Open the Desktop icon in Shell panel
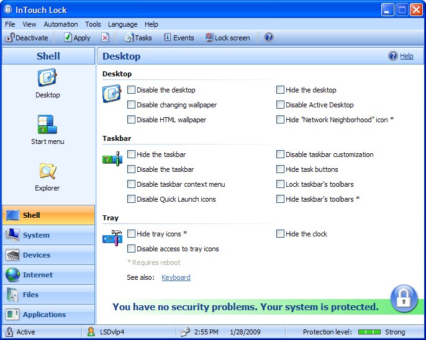 click(47, 79)
